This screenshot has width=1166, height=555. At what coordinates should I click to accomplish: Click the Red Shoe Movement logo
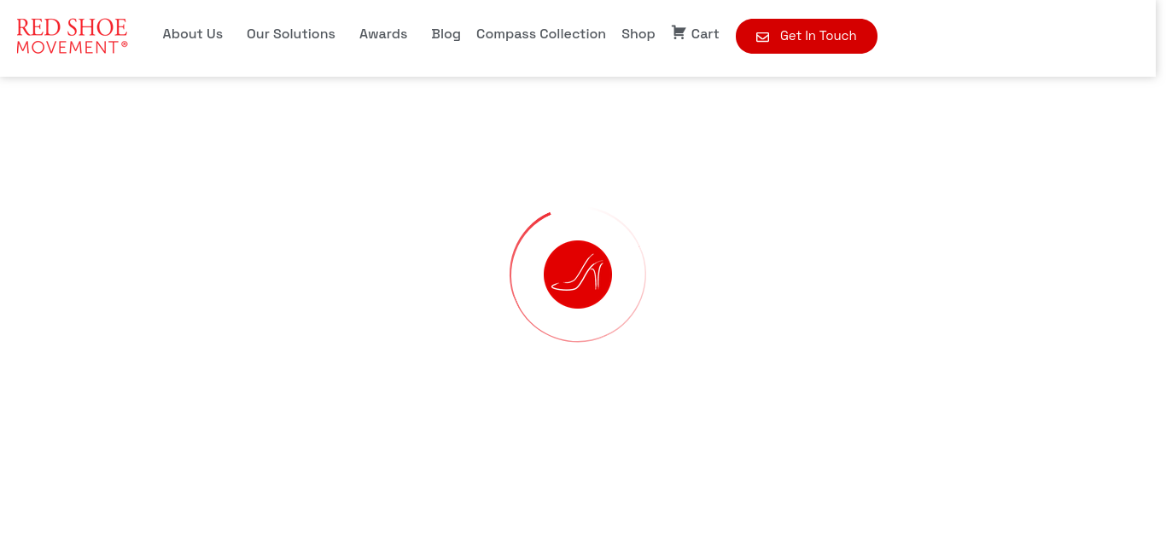click(x=72, y=36)
